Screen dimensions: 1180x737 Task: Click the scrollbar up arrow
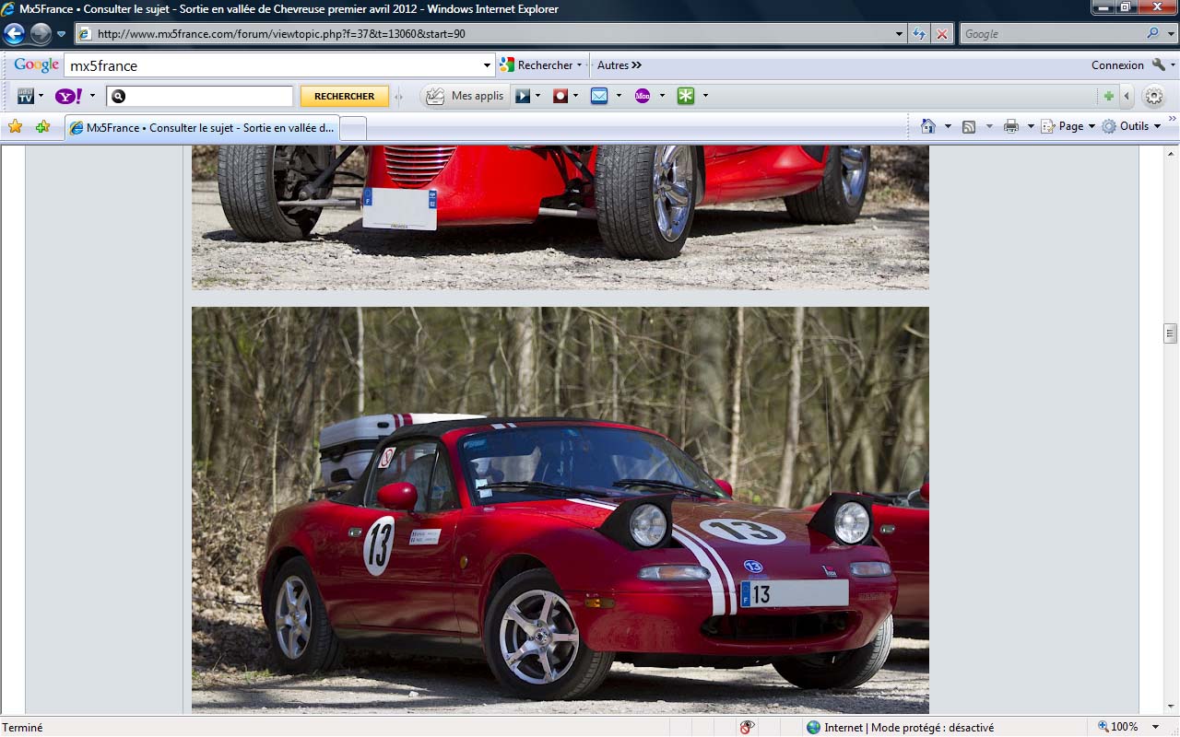(x=1171, y=153)
